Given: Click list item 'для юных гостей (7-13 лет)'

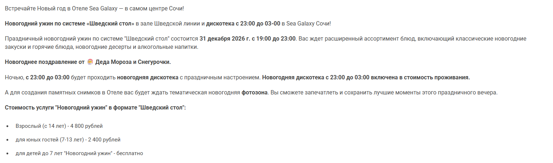Looking at the screenshot, I should coord(68,140).
